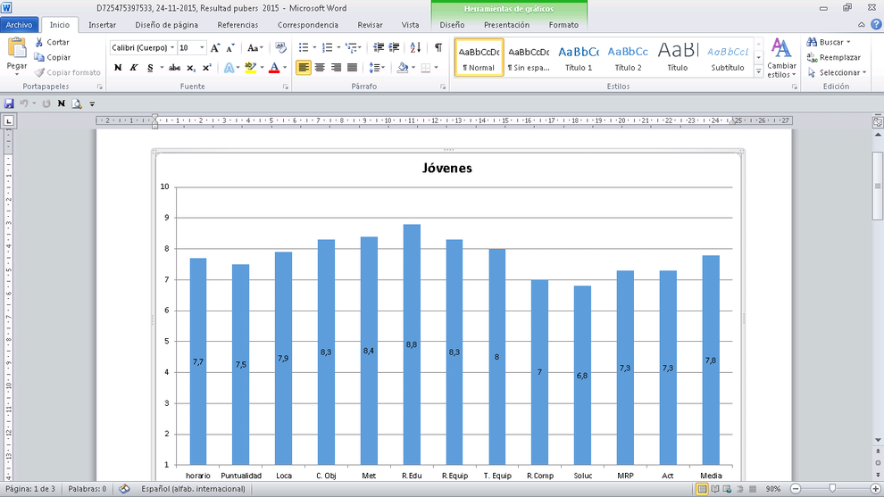Click the Reemplazar icon
The width and height of the screenshot is (884, 497).
coord(812,57)
